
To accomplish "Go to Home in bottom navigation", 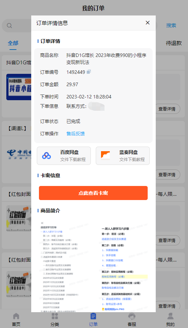I will point(16,320).
